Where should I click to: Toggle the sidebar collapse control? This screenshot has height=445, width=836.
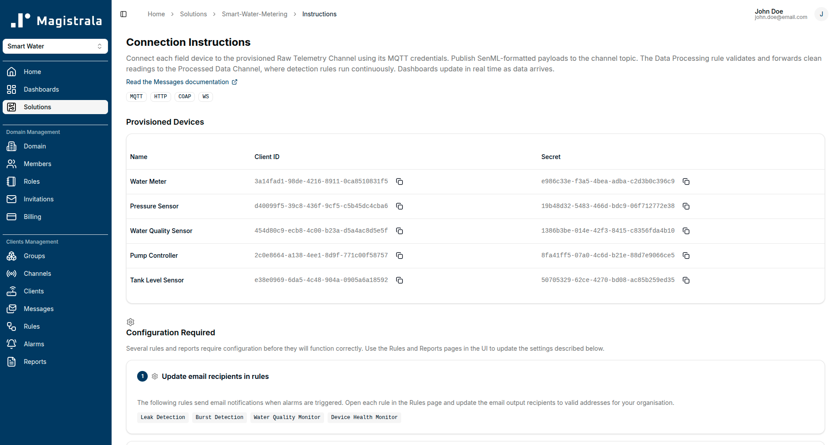[x=123, y=14]
